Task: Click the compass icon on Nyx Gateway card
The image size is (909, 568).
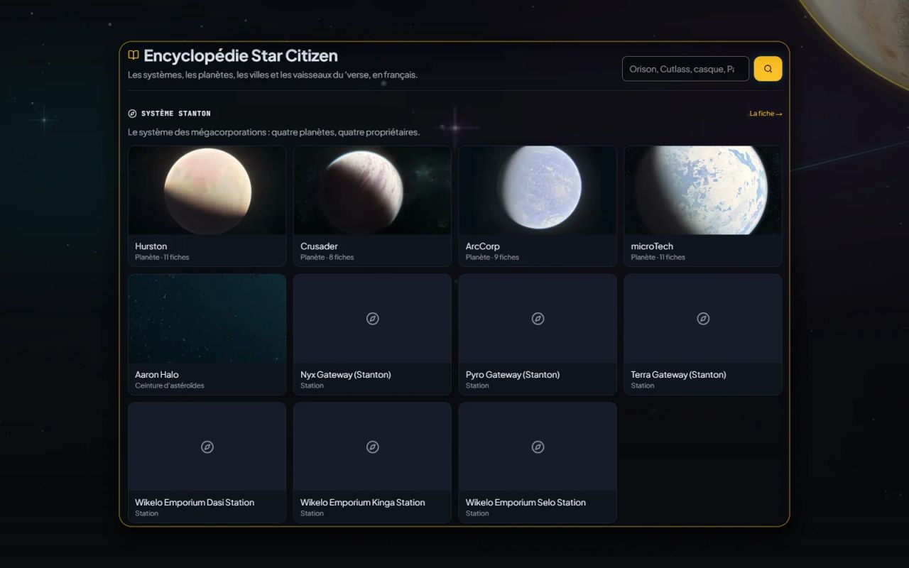Action: click(372, 319)
